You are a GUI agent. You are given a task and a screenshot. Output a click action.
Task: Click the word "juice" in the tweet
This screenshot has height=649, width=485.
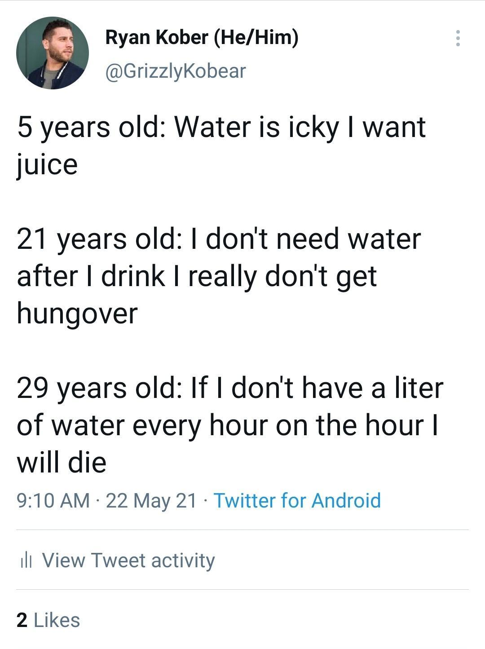[x=47, y=164]
